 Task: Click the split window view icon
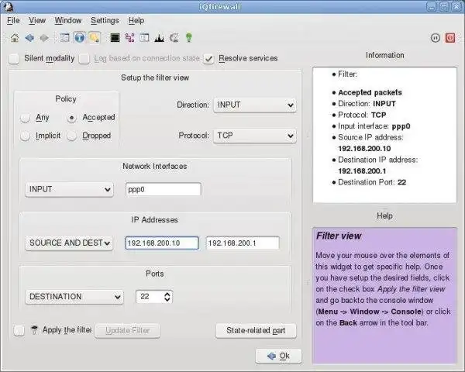click(x=144, y=38)
